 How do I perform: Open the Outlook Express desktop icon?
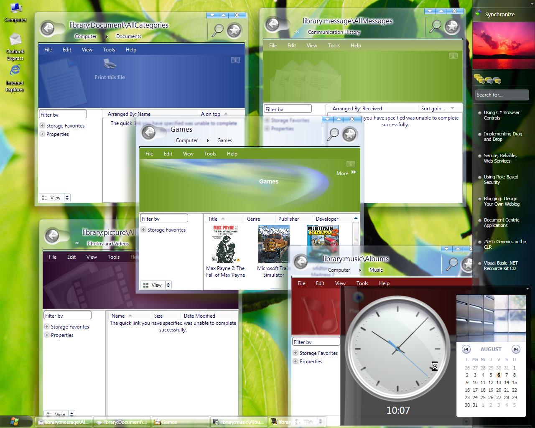tap(15, 47)
